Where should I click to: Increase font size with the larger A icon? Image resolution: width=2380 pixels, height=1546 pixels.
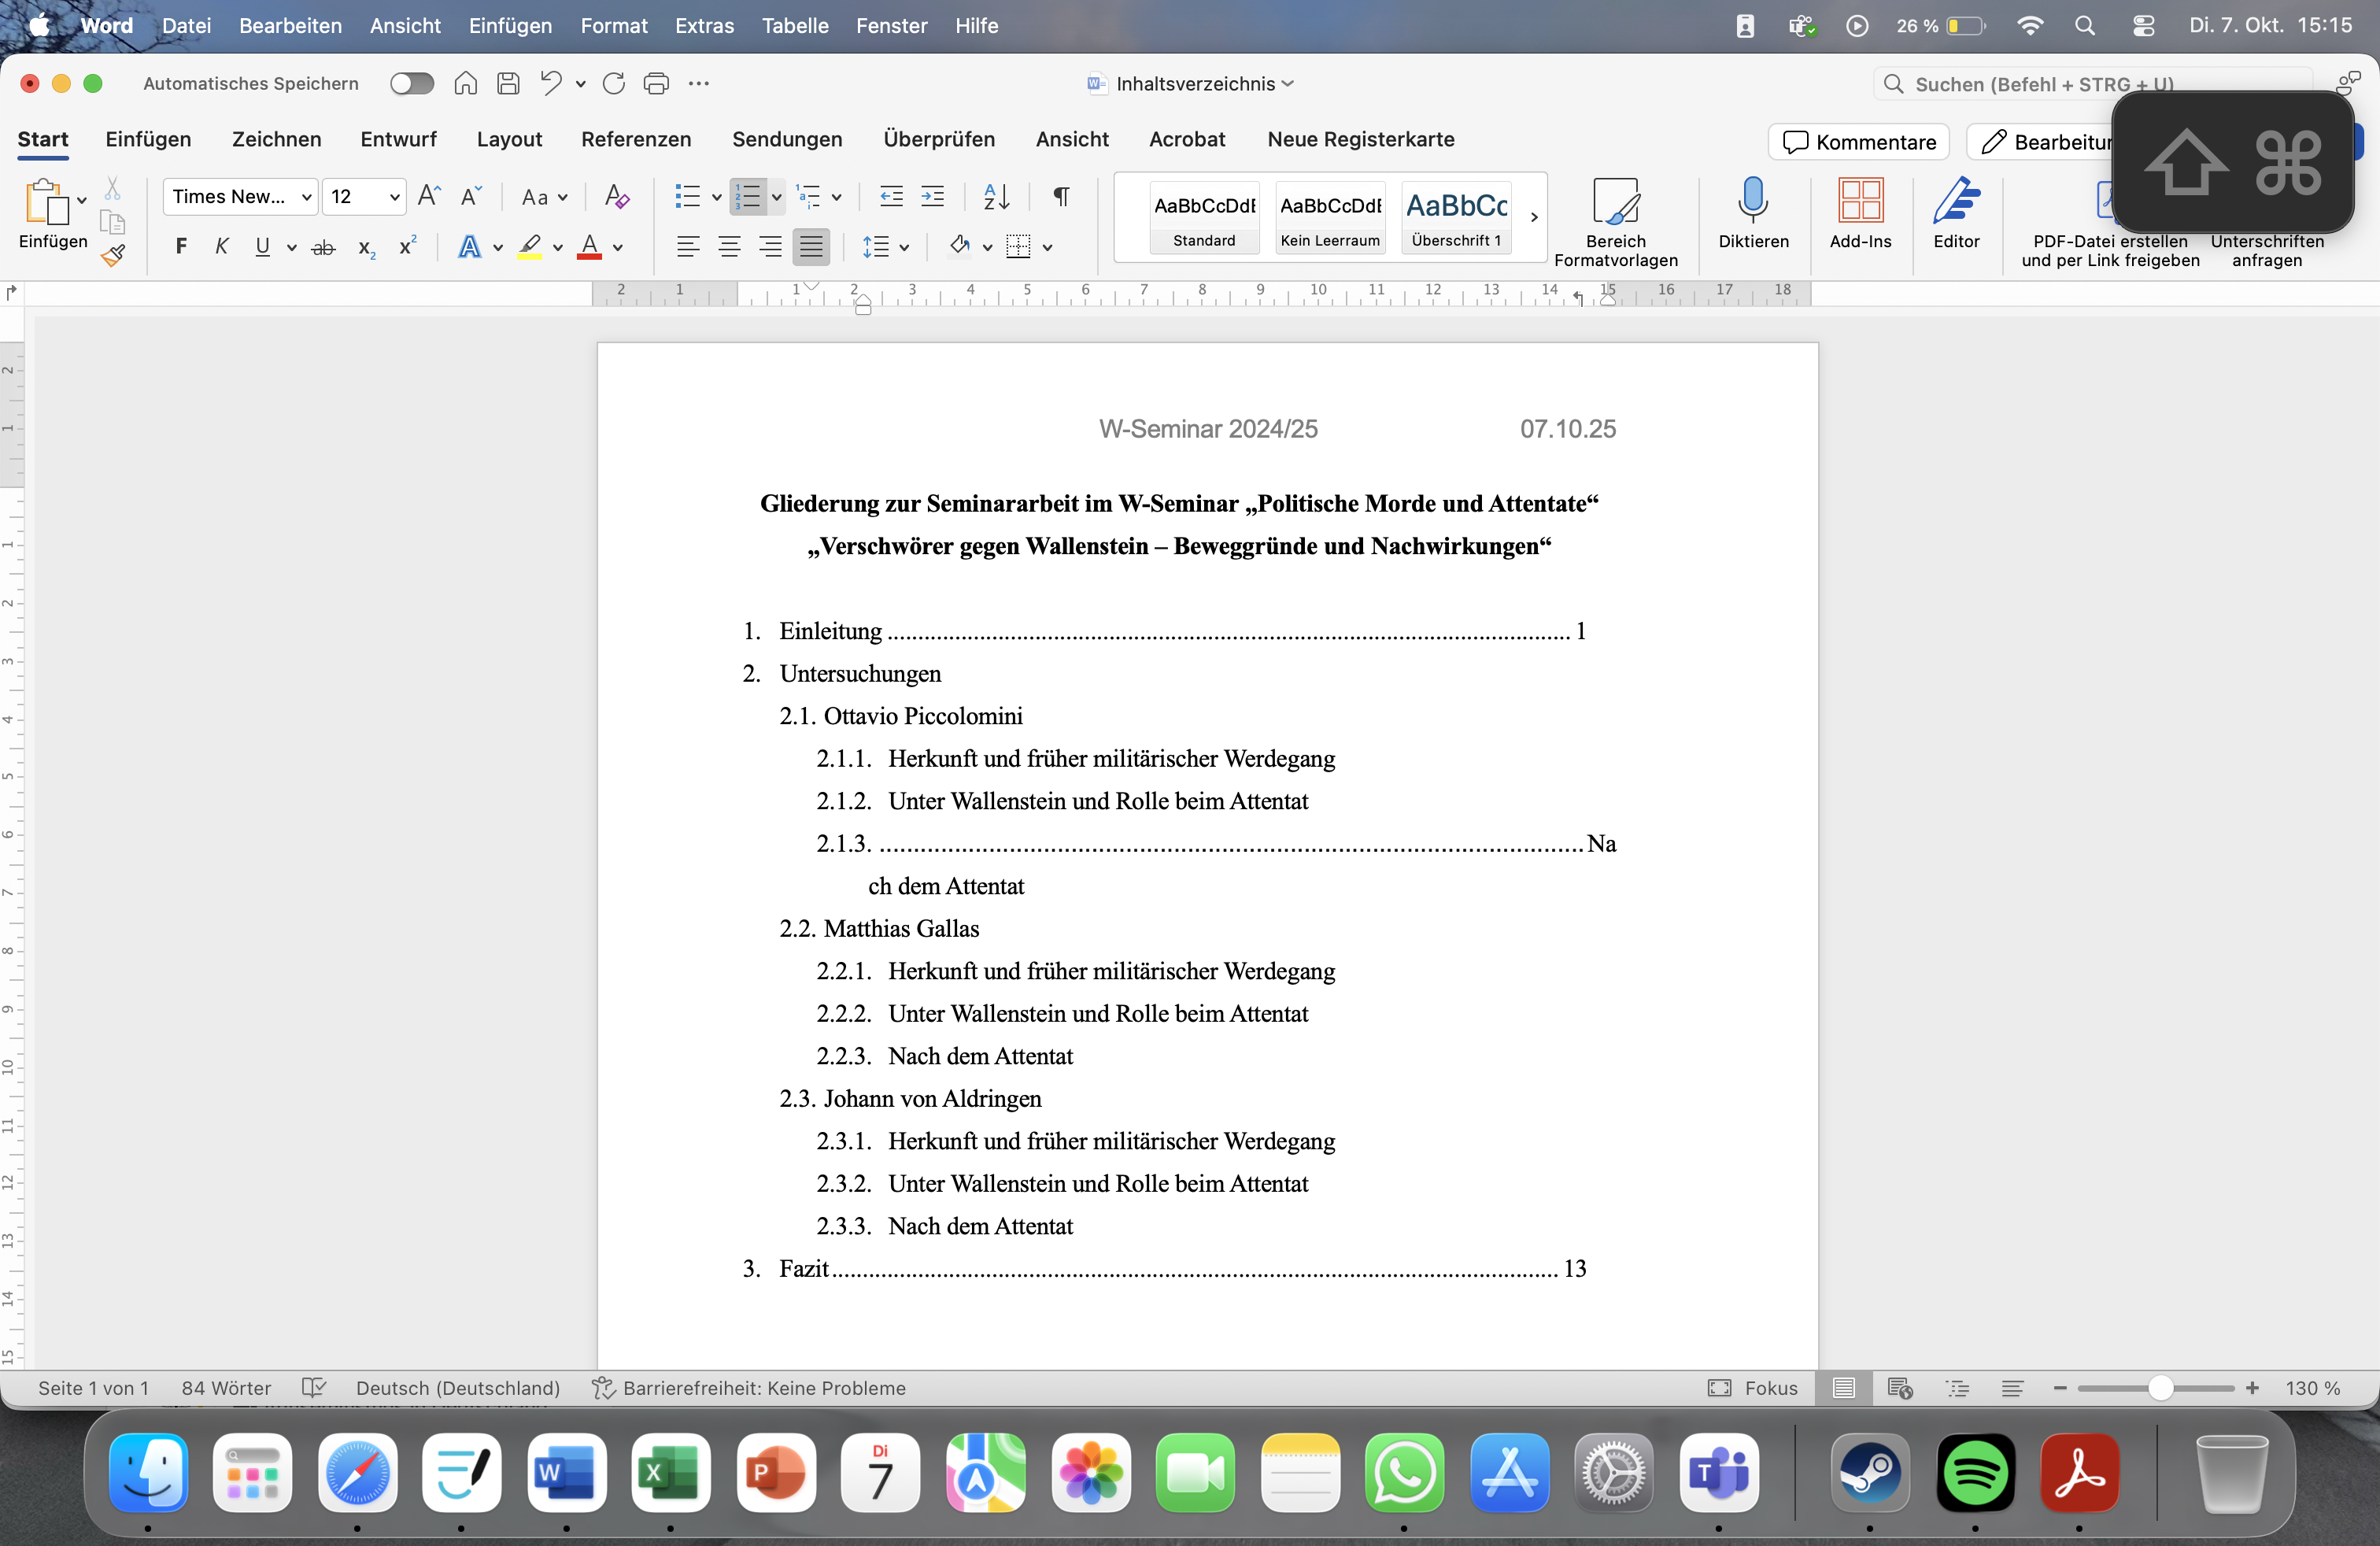(429, 196)
